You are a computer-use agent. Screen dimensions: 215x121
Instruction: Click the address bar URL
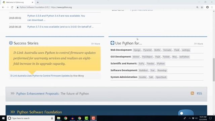coord(61,7)
